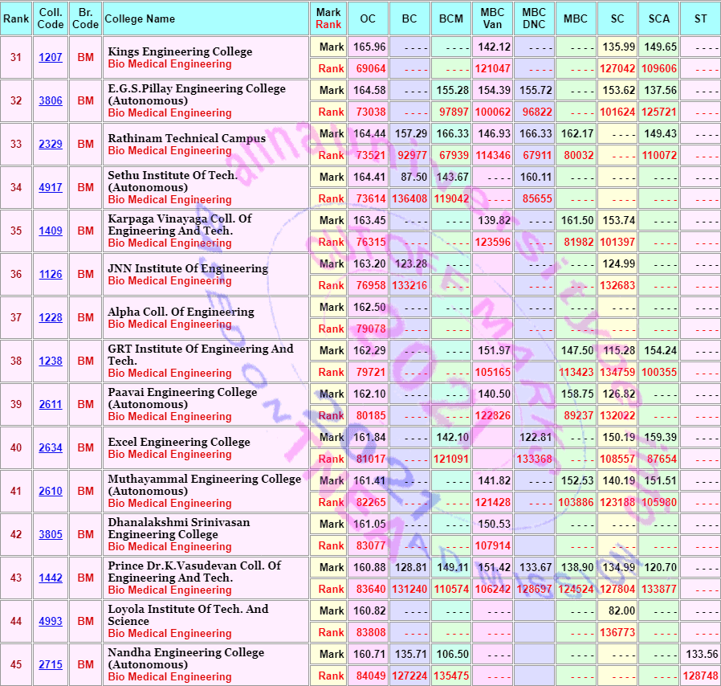The width and height of the screenshot is (721, 686).
Task: Click Excel Engineering code 2634 link
Action: click(x=51, y=447)
